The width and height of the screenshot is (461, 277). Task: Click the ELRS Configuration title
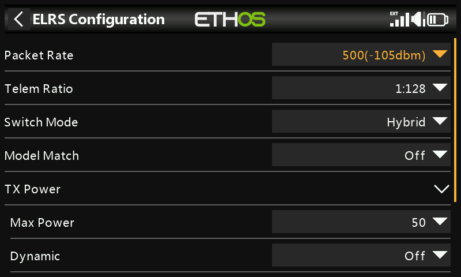click(x=99, y=19)
